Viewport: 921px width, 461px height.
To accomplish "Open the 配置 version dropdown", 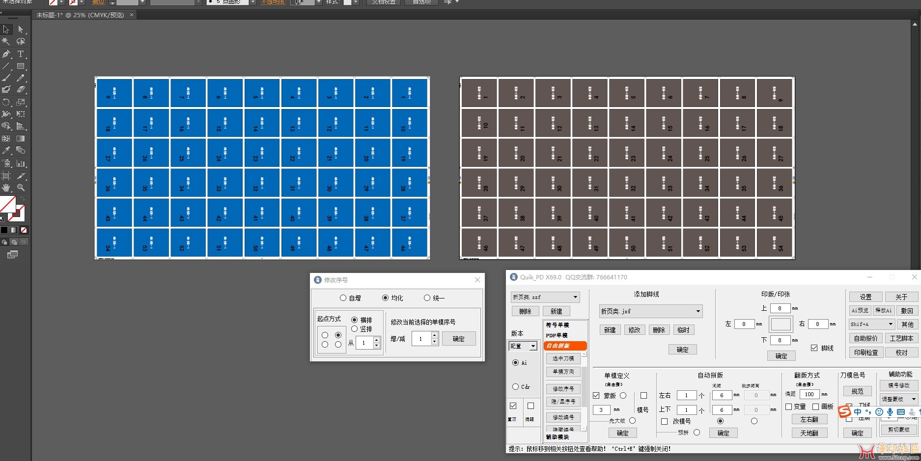I will pos(523,346).
